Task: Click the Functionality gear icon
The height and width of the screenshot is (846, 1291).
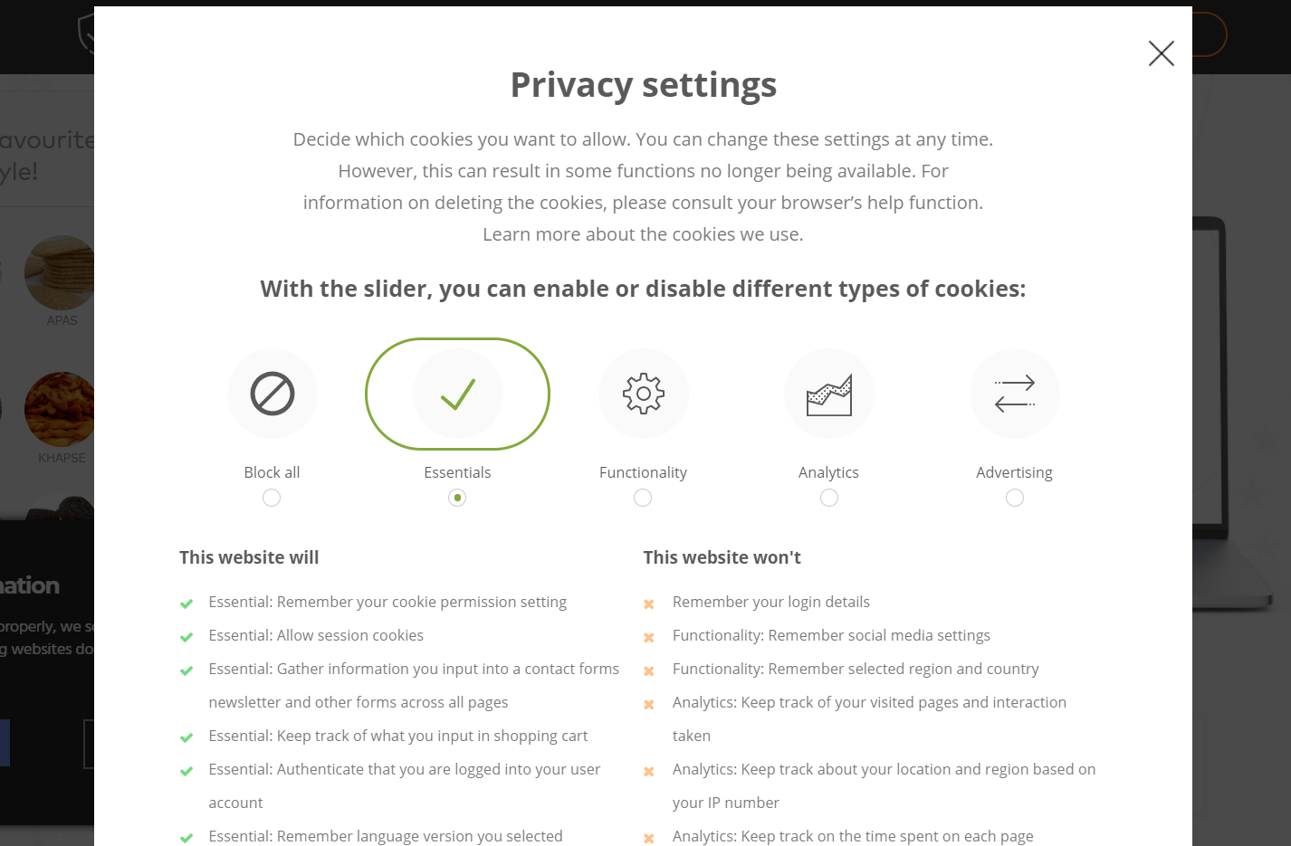Action: pos(644,394)
